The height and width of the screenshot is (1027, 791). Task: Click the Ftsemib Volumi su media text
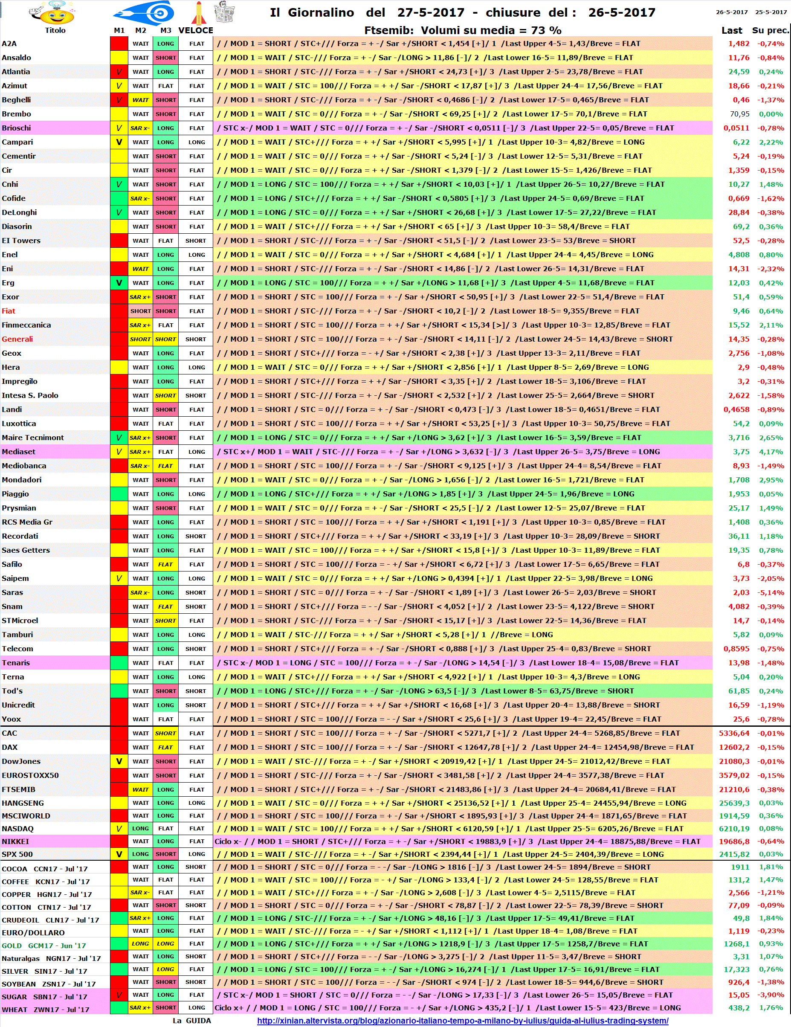tap(463, 30)
